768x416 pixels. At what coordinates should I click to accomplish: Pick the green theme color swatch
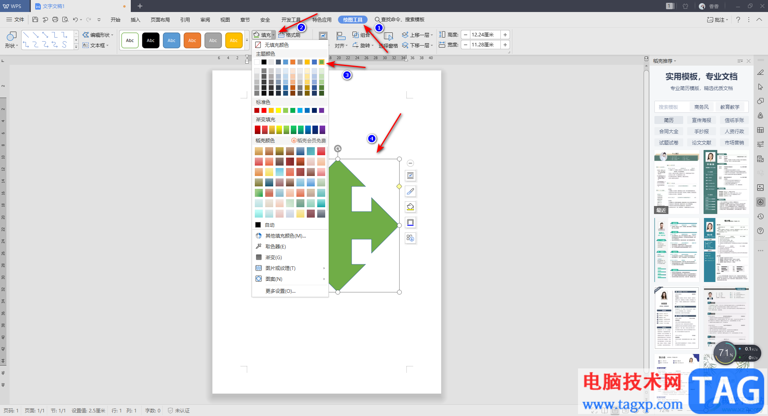[x=322, y=62]
